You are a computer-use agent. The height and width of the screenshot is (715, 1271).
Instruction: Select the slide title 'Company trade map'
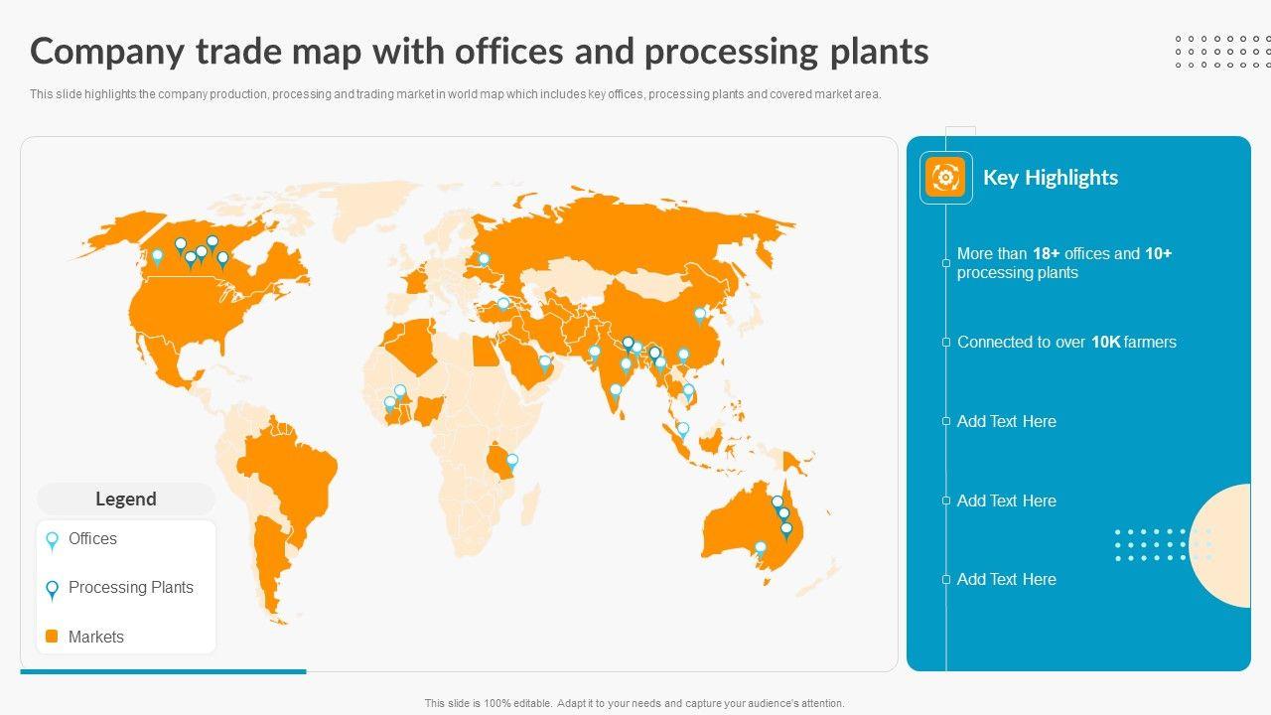(x=480, y=52)
